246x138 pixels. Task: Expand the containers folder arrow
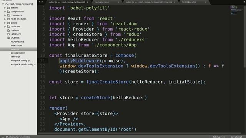[x=5, y=15]
